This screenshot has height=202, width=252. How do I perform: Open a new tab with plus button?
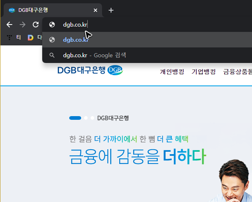(x=111, y=10)
